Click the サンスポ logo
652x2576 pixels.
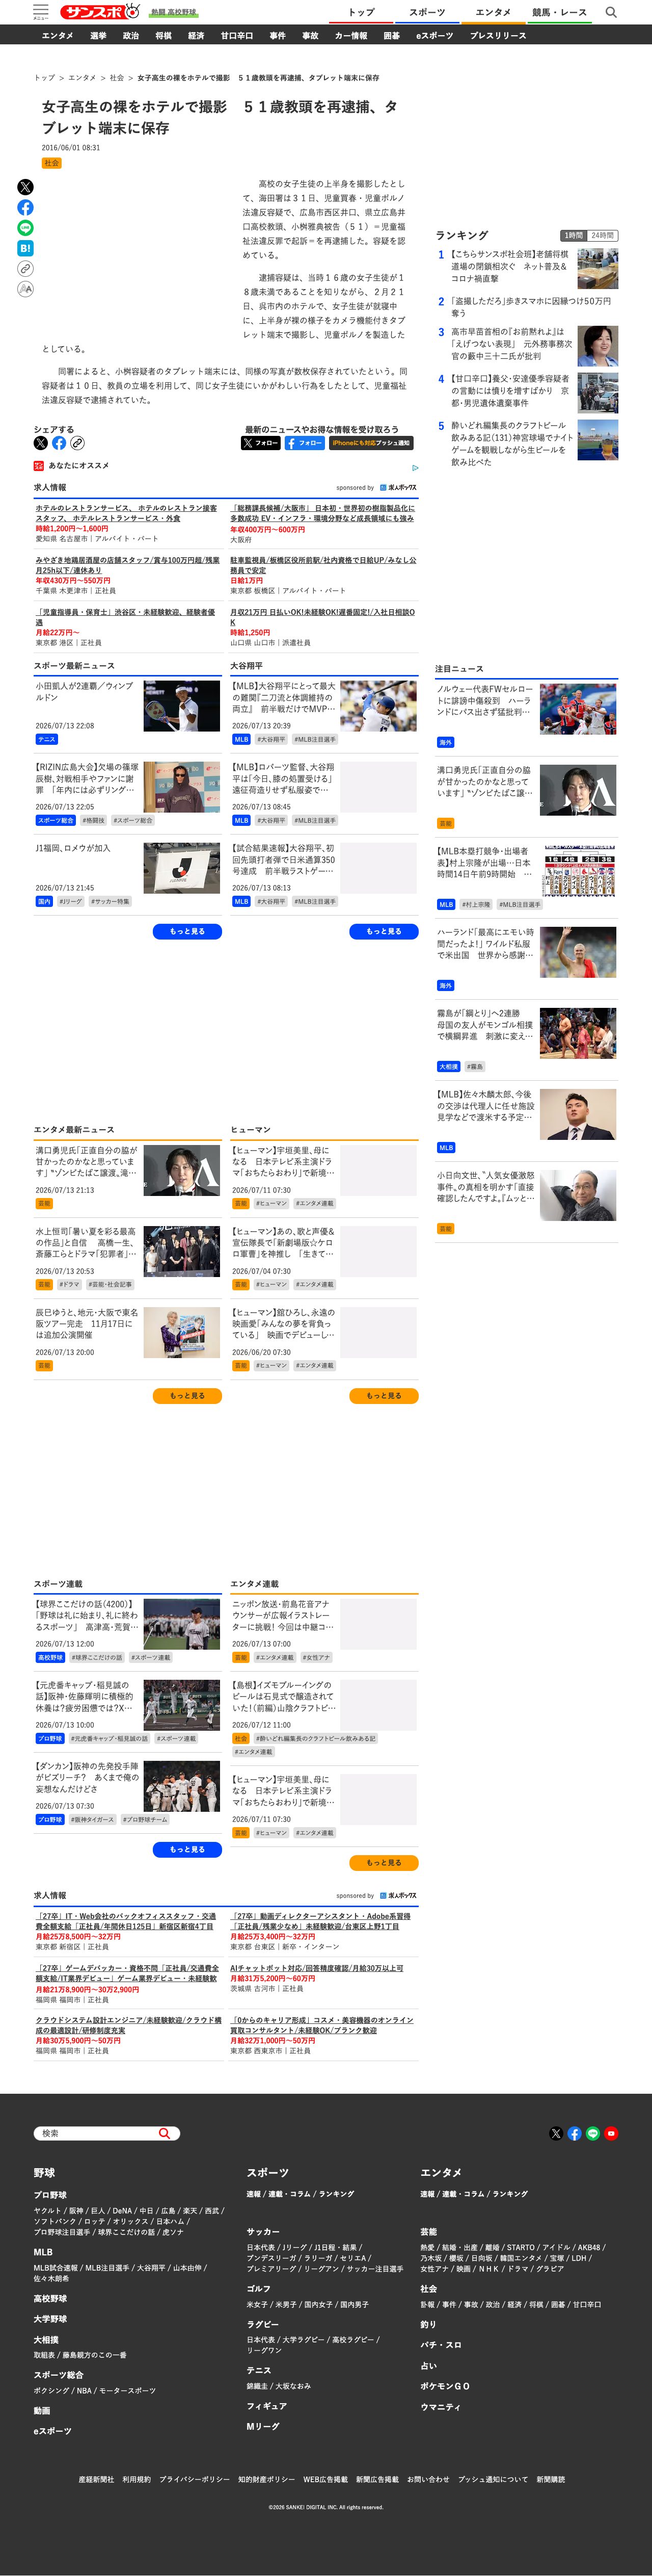[x=100, y=12]
